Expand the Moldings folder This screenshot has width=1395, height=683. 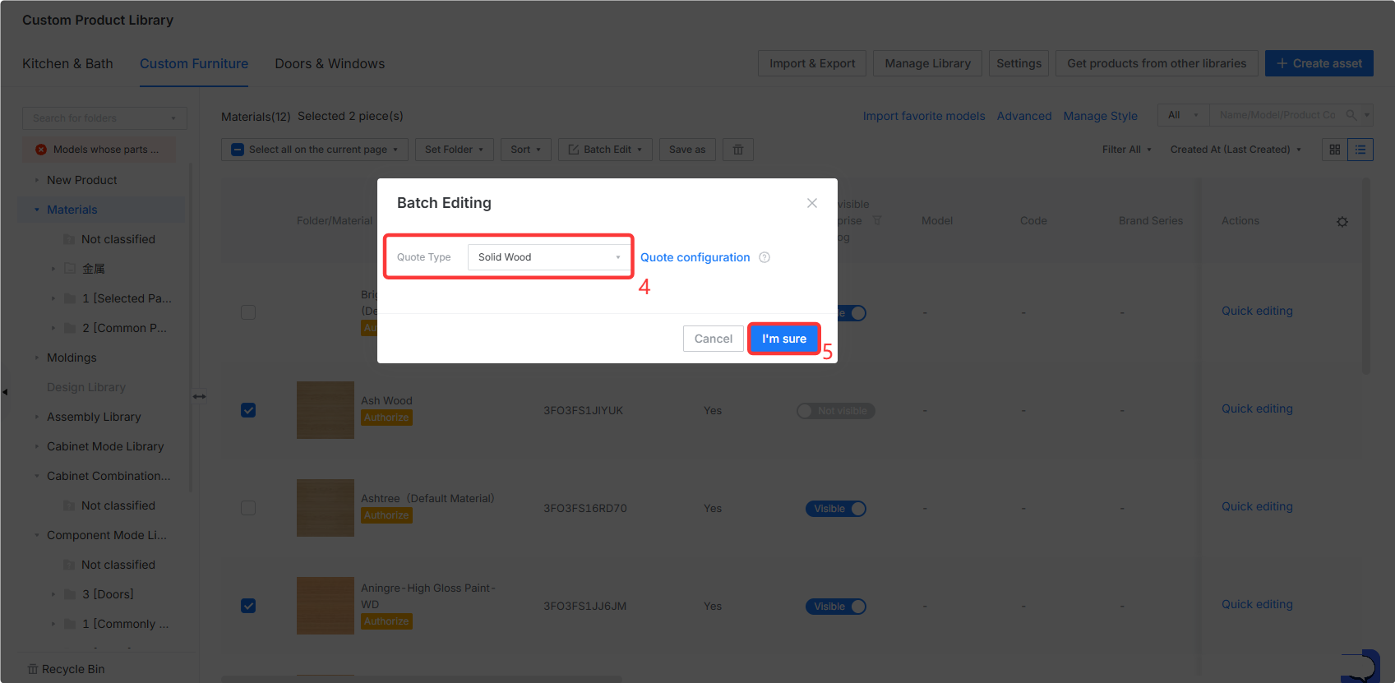(x=37, y=358)
